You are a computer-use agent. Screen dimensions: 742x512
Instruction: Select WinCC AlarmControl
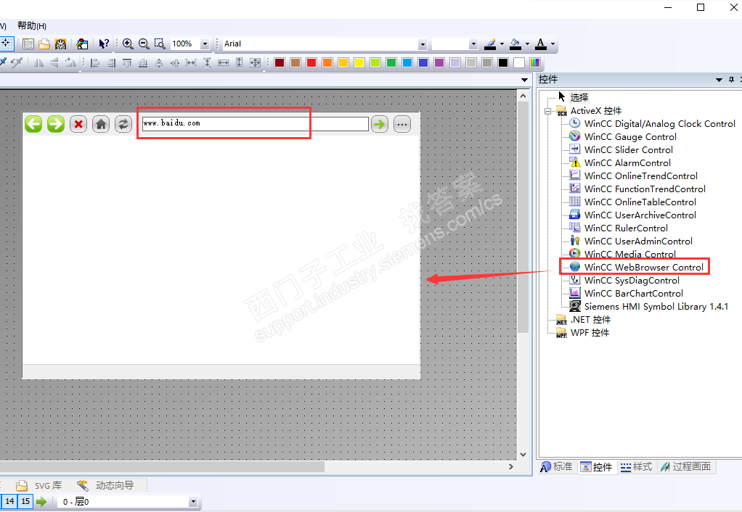(x=627, y=163)
